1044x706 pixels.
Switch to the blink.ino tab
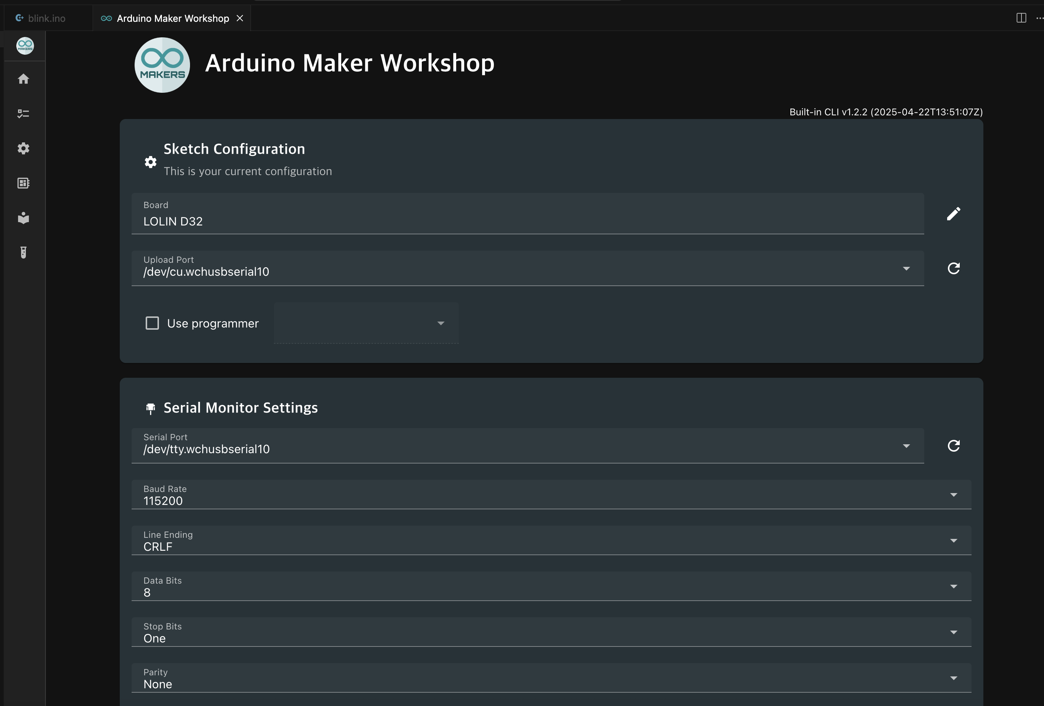coord(46,18)
